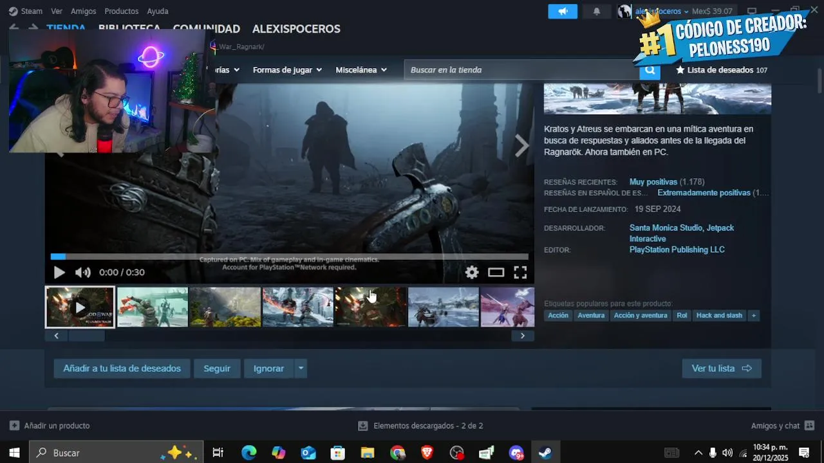Move the thumbnail strip right with the arrow

(523, 336)
